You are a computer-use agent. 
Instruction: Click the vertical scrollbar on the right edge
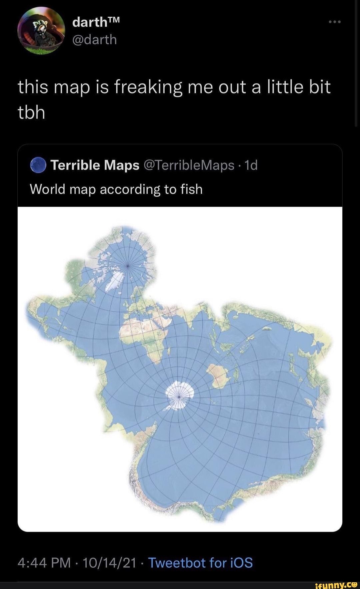tap(356, 63)
